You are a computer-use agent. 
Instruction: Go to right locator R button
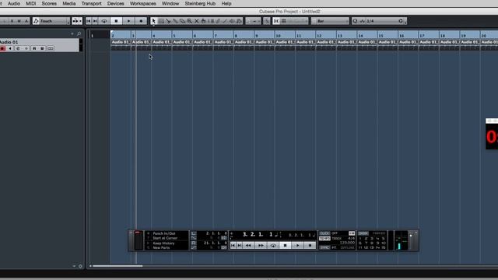coord(194,243)
